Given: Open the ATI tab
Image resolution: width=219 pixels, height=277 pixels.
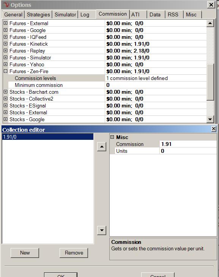Looking at the screenshot, I should tap(138, 14).
